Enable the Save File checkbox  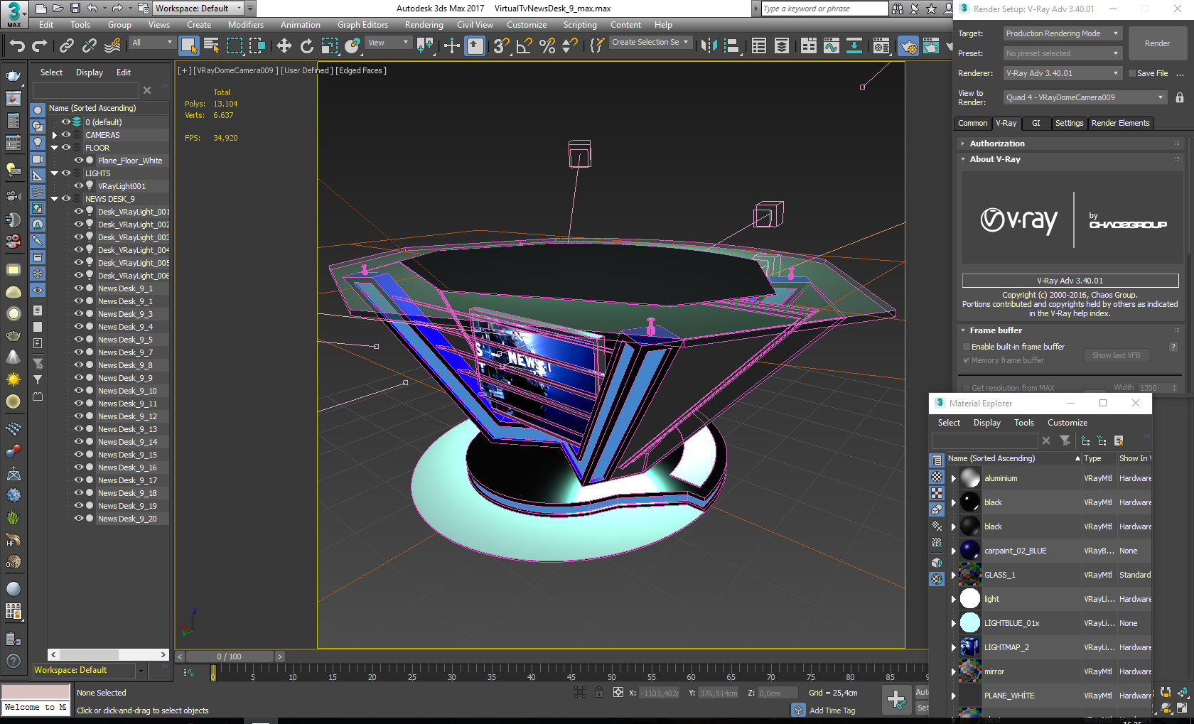click(x=1132, y=73)
